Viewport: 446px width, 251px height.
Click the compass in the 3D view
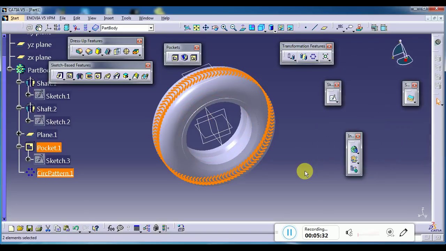tap(402, 53)
